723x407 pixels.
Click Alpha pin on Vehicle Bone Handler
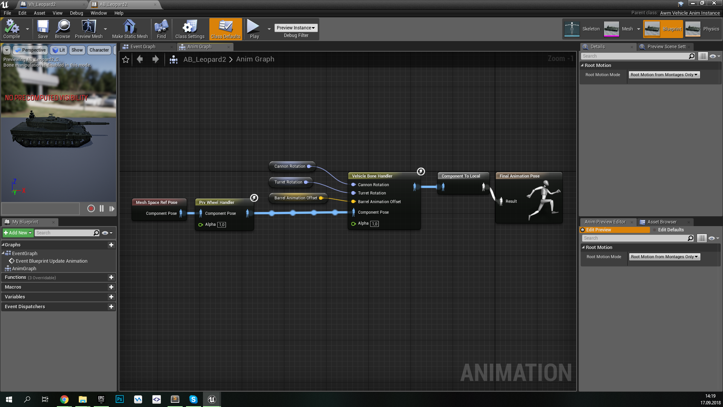[x=353, y=224]
